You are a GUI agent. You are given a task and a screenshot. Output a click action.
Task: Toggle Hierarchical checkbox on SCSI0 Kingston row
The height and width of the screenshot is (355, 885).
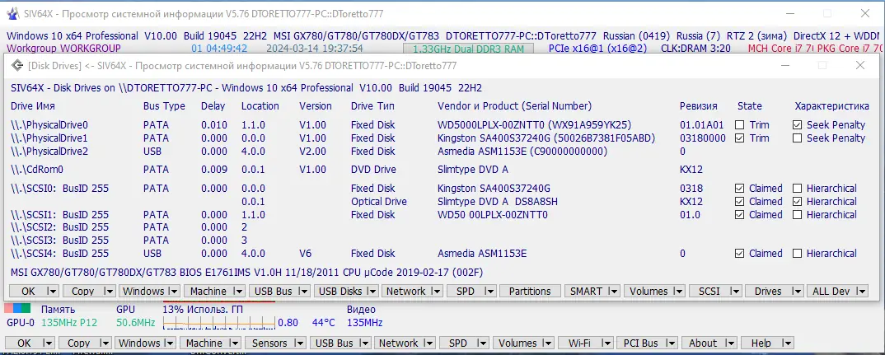(797, 189)
